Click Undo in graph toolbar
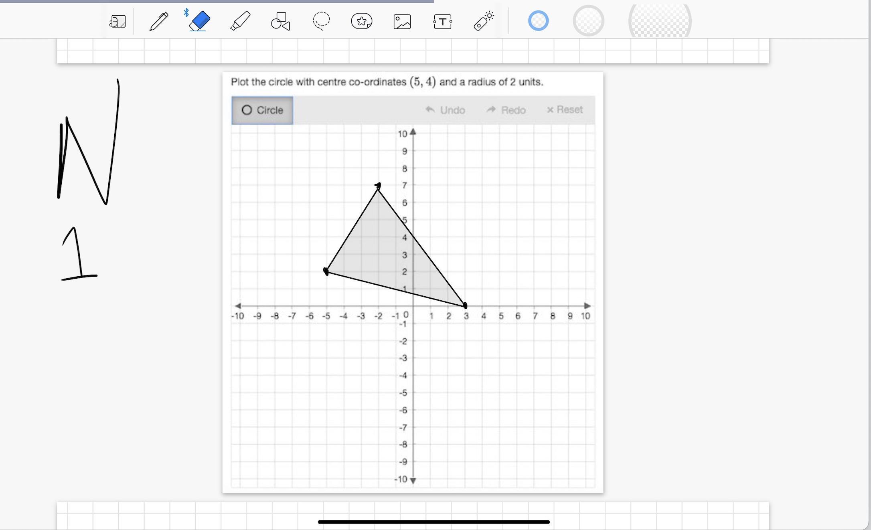Image resolution: width=871 pixels, height=530 pixels. [x=445, y=110]
